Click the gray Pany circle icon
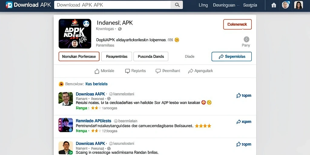Screen dimensions: 310x155 click(x=246, y=39)
